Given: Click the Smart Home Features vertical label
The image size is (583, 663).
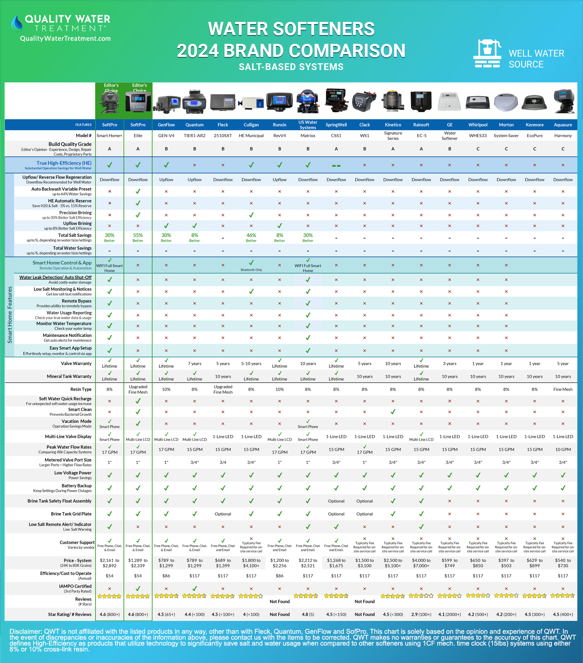Looking at the screenshot, I should [x=10, y=315].
